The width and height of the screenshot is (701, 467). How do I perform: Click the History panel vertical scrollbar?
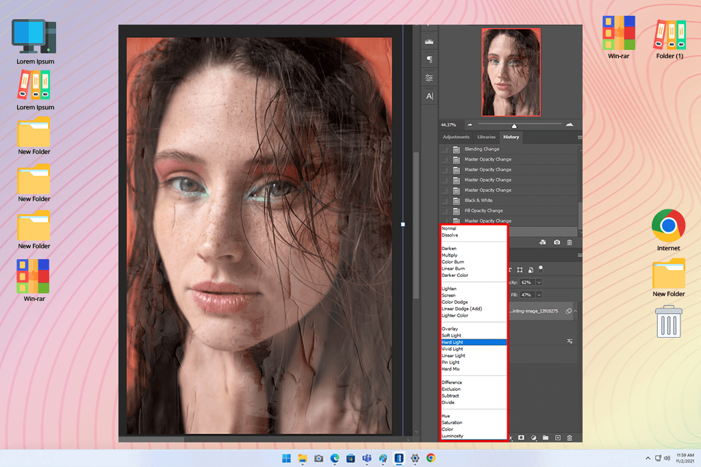tap(581, 215)
